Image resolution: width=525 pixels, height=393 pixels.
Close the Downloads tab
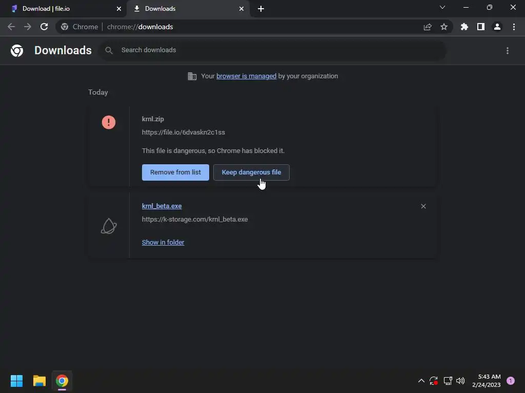241,9
